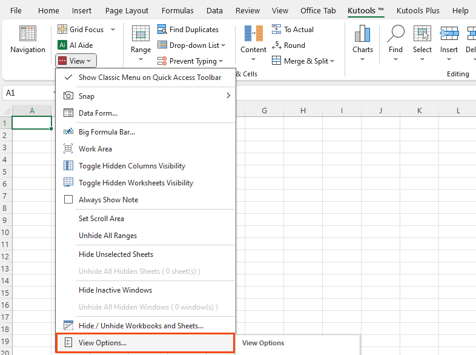
Task: Click the Find Duplicates icon
Action: pos(162,30)
